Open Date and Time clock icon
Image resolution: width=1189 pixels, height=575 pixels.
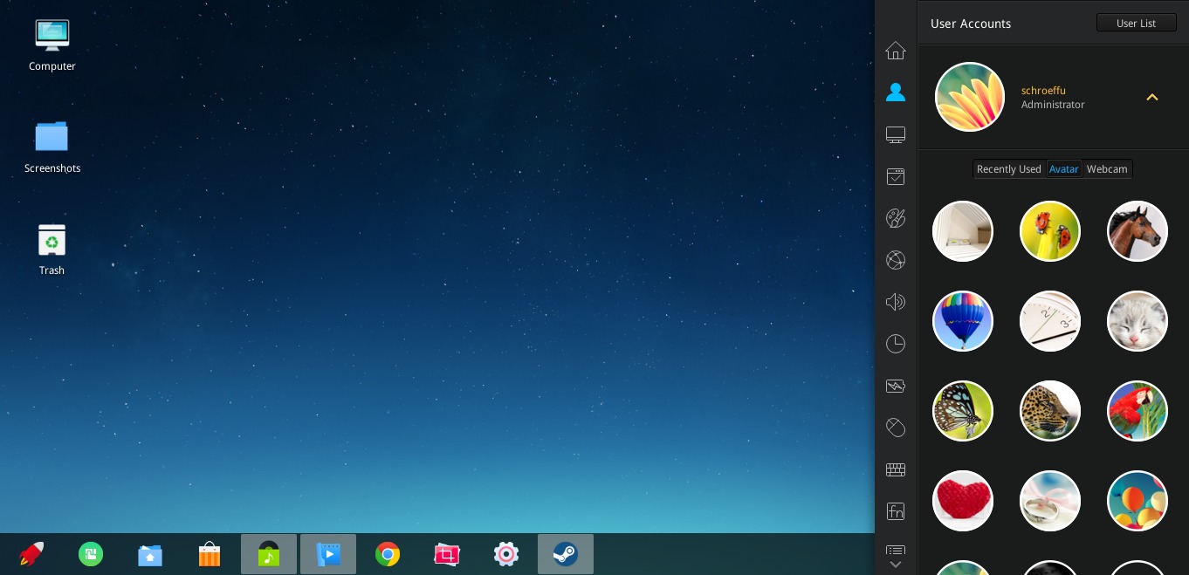pyautogui.click(x=896, y=344)
